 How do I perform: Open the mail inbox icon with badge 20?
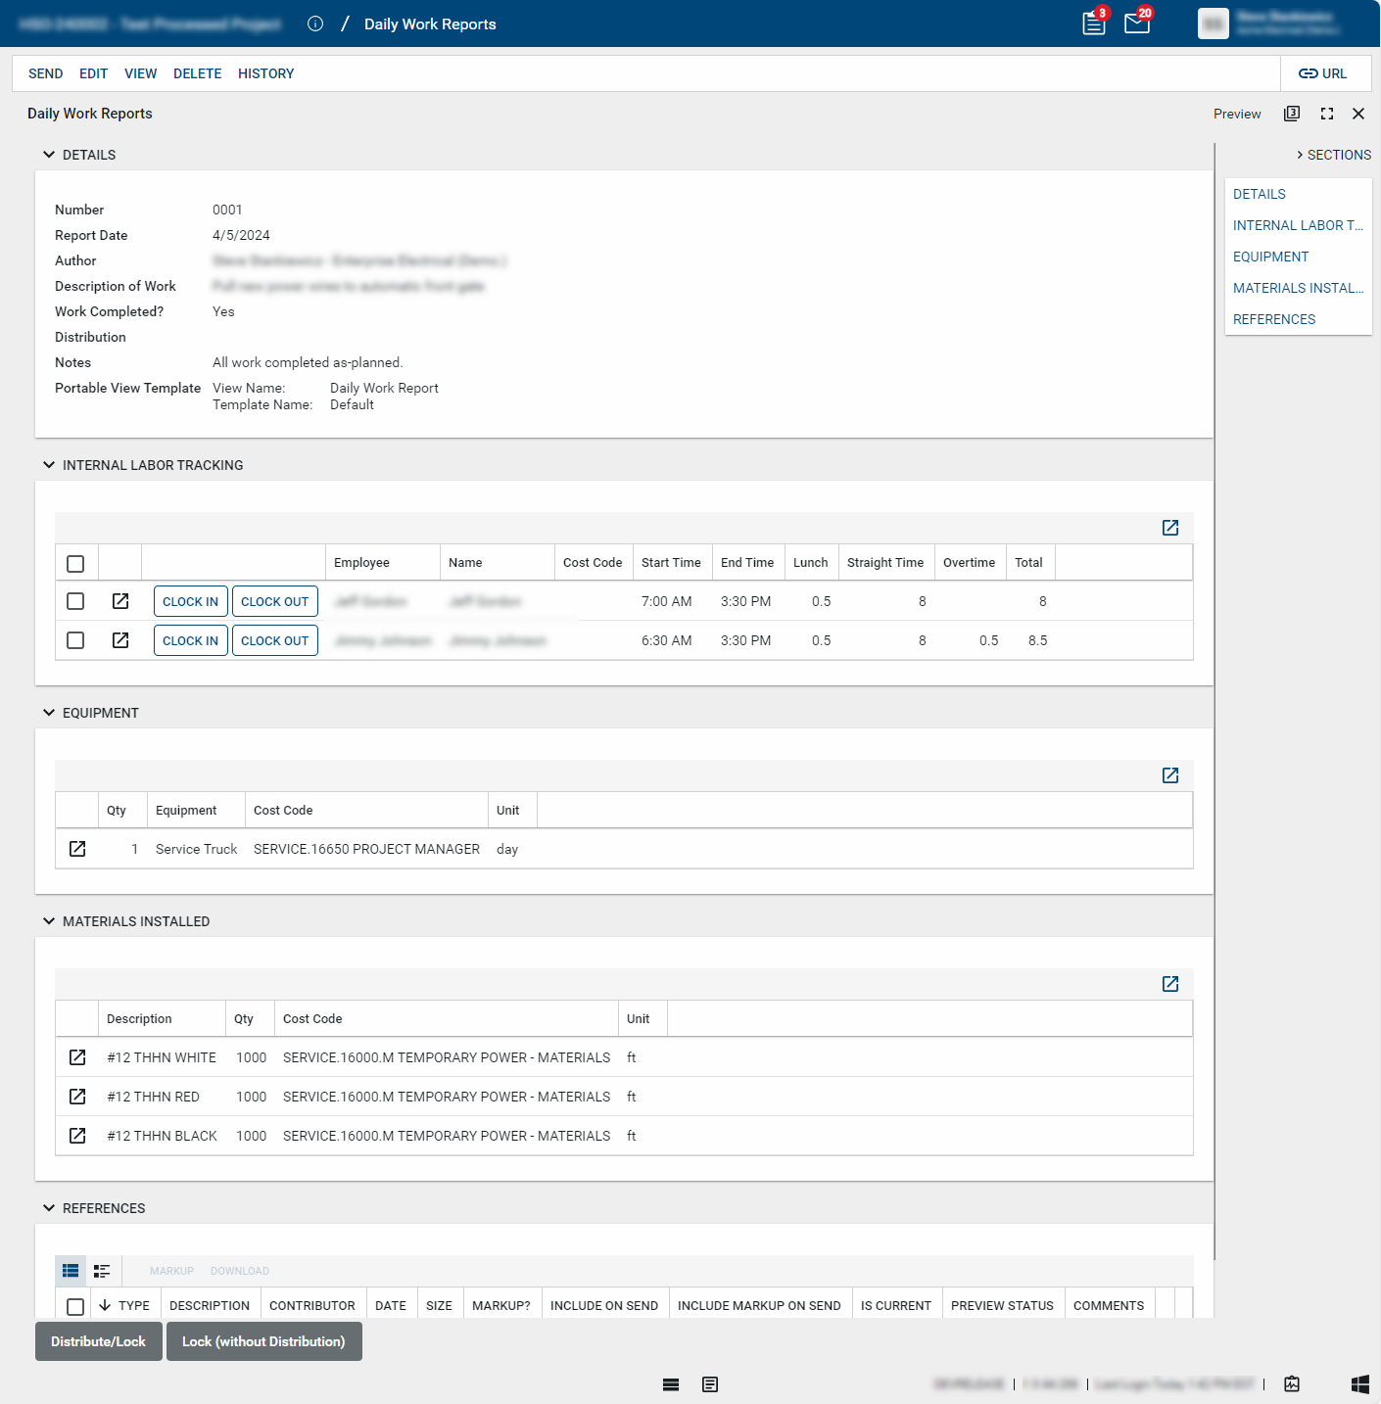click(x=1136, y=23)
